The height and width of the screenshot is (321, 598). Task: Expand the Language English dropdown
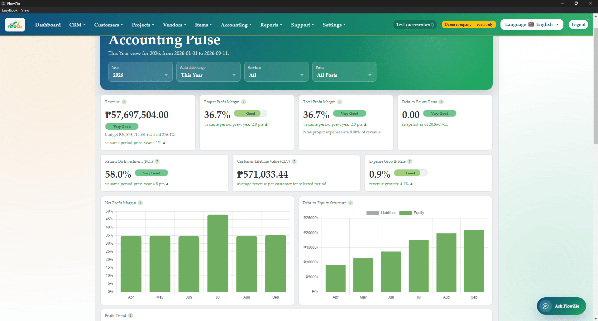click(x=532, y=25)
